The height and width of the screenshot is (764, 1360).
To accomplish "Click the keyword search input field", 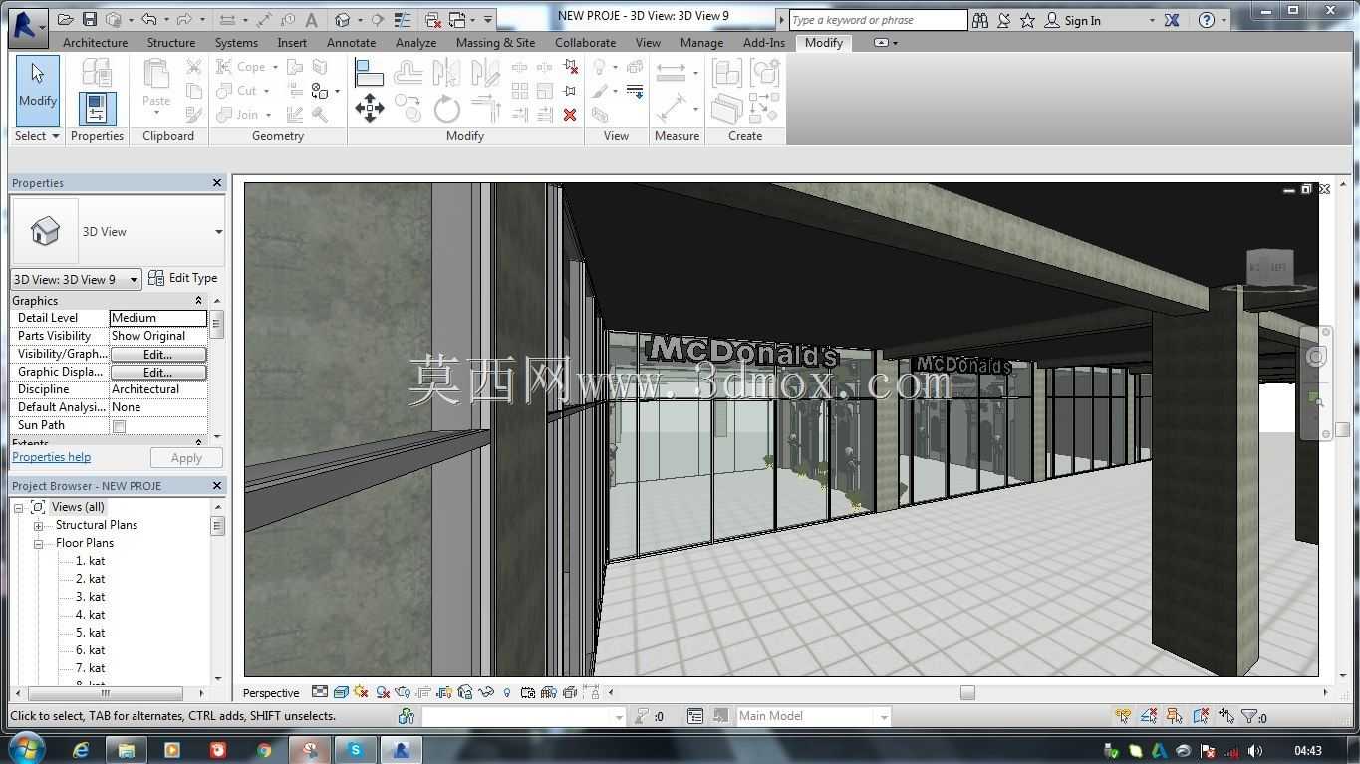I will point(878,20).
